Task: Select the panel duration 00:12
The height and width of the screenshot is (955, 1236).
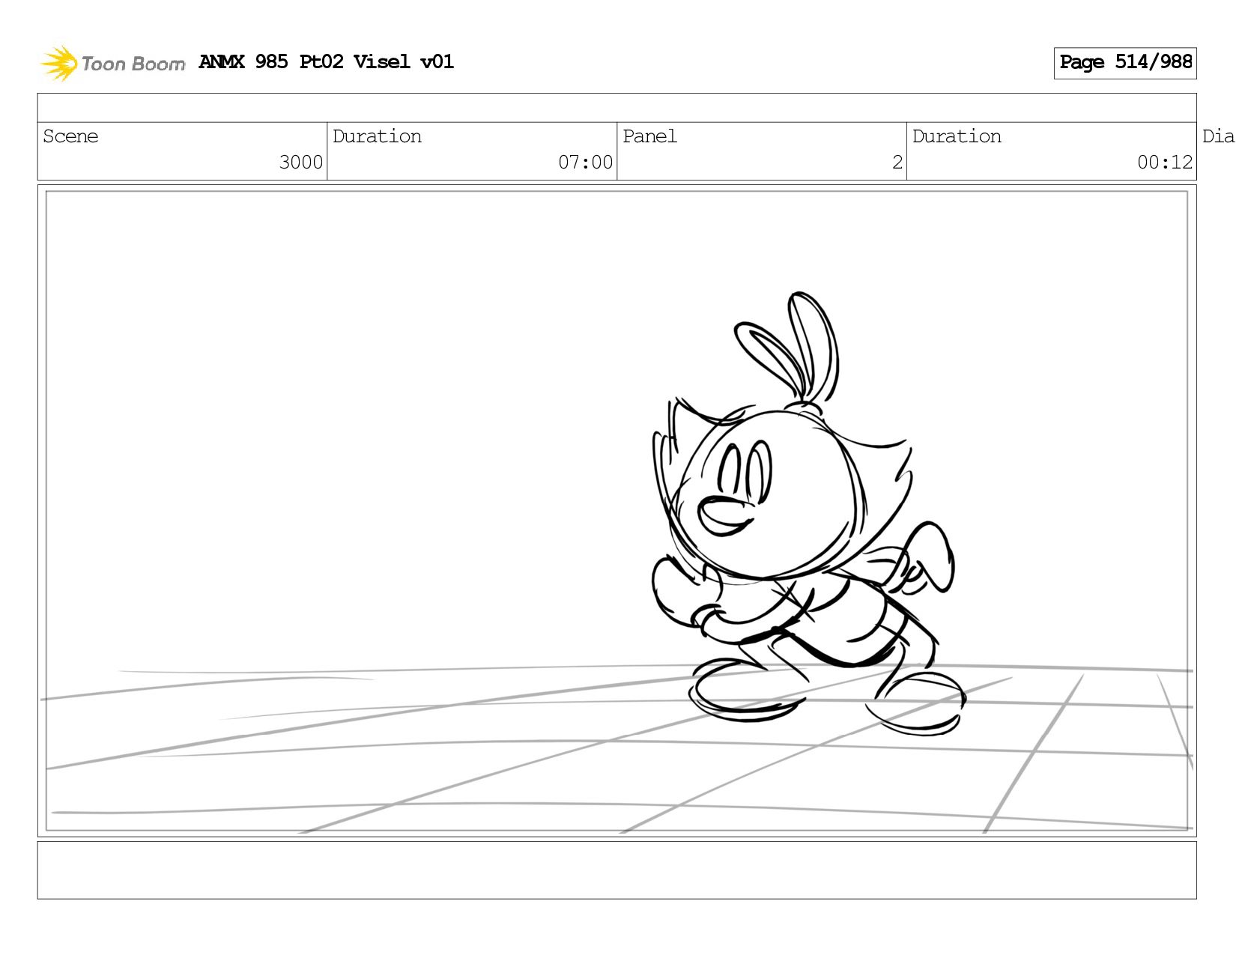Action: tap(1164, 163)
